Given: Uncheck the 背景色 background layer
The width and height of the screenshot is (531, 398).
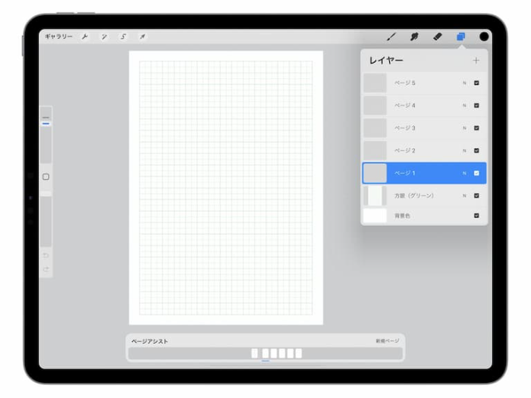Looking at the screenshot, I should 476,216.
